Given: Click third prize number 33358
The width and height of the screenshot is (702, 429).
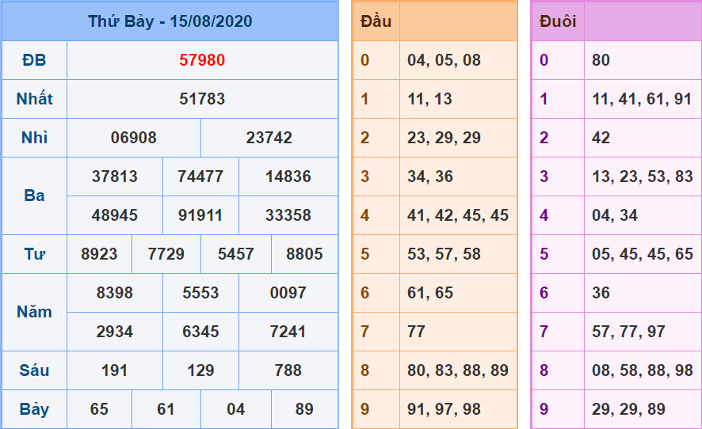Looking at the screenshot, I should tap(288, 215).
